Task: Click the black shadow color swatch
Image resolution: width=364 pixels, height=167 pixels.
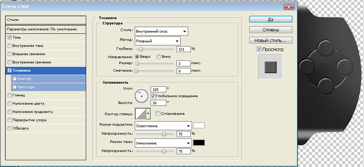Action: click(199, 142)
